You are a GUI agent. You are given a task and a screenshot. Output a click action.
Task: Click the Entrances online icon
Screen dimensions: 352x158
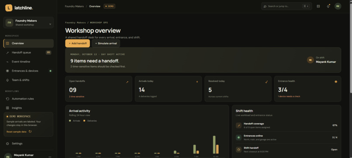[238, 137]
